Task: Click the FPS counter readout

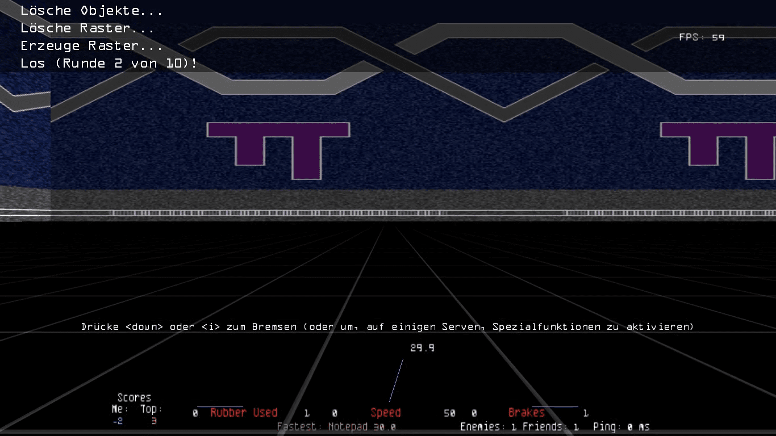Action: point(702,37)
